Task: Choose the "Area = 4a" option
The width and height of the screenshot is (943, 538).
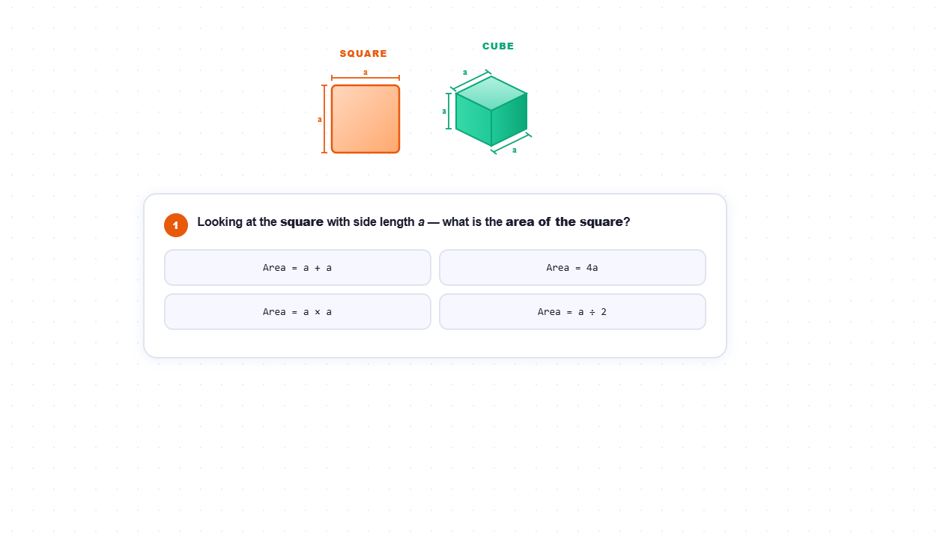Action: coord(572,268)
